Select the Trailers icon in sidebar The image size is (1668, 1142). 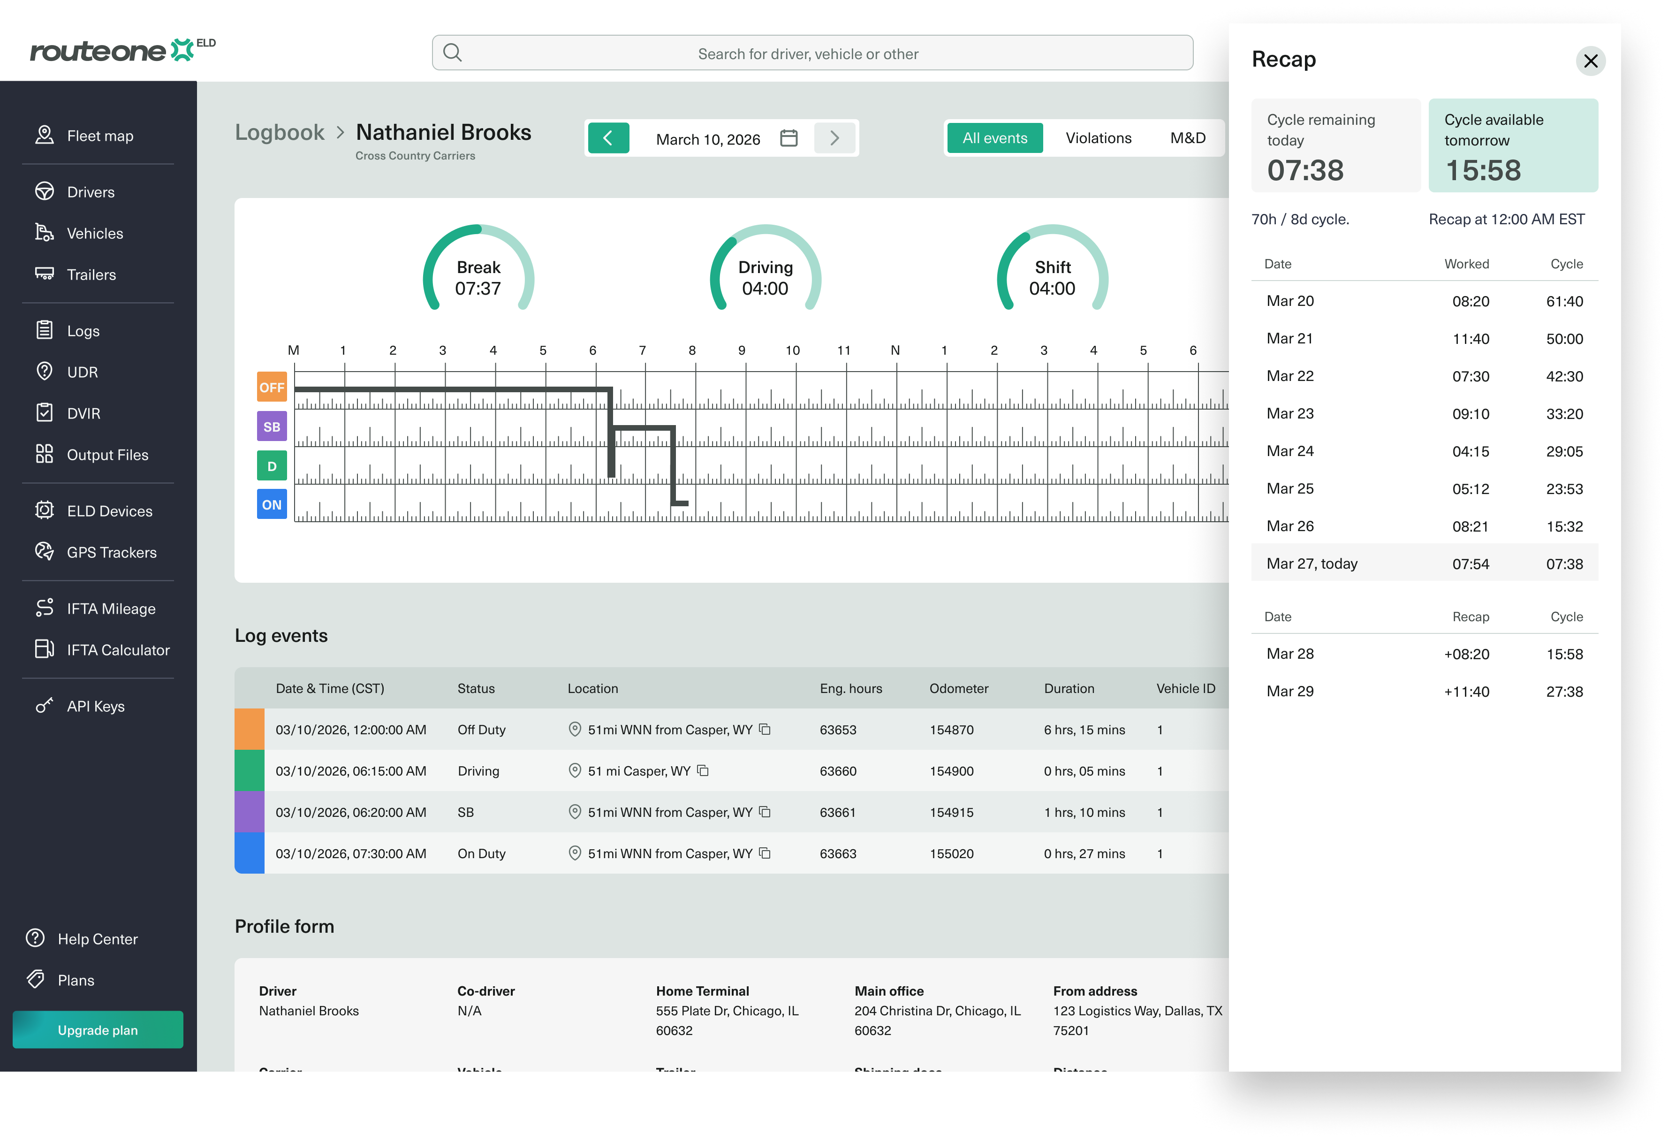point(45,274)
